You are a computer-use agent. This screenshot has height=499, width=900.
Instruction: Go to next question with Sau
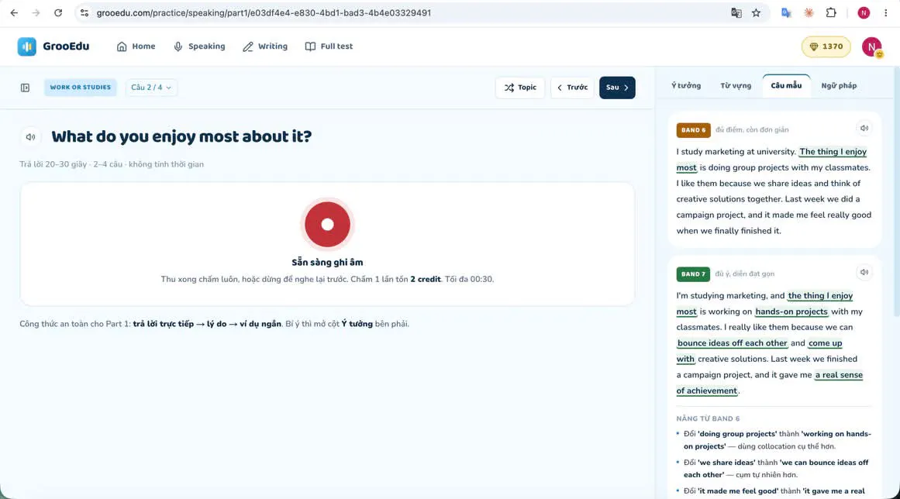click(617, 88)
